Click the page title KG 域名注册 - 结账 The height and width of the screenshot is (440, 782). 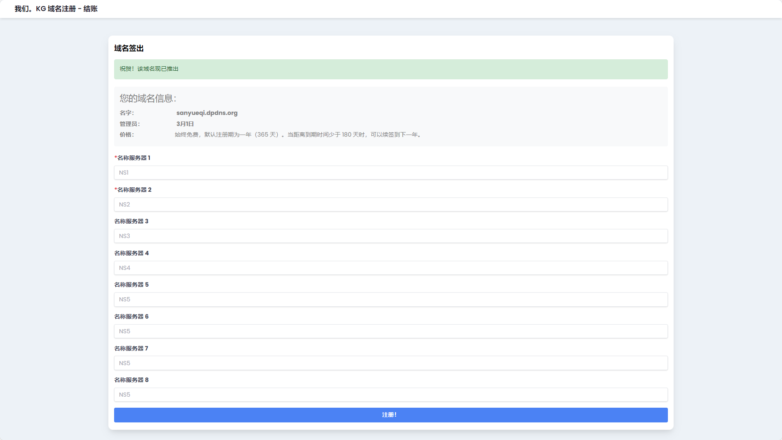[x=56, y=9]
